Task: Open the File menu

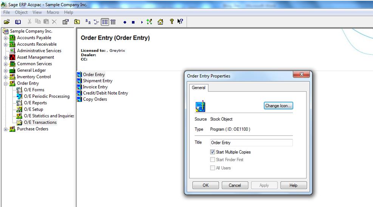Action: 6,12
